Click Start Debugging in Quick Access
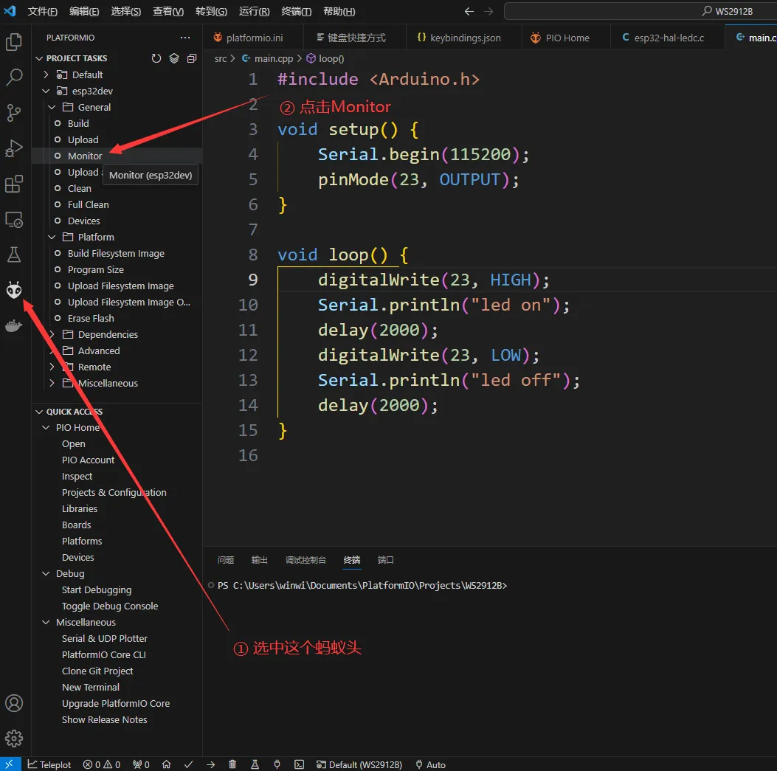This screenshot has width=777, height=771. click(x=97, y=590)
